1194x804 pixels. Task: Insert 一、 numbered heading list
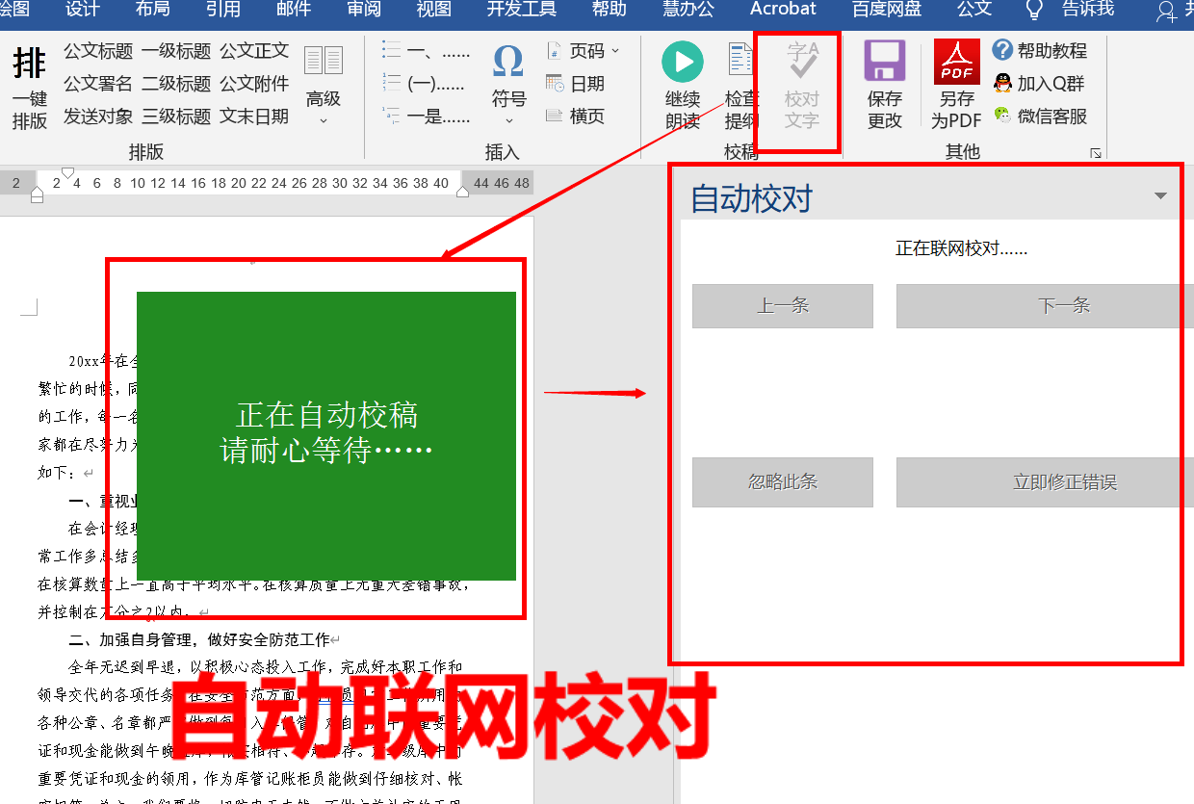(426, 51)
